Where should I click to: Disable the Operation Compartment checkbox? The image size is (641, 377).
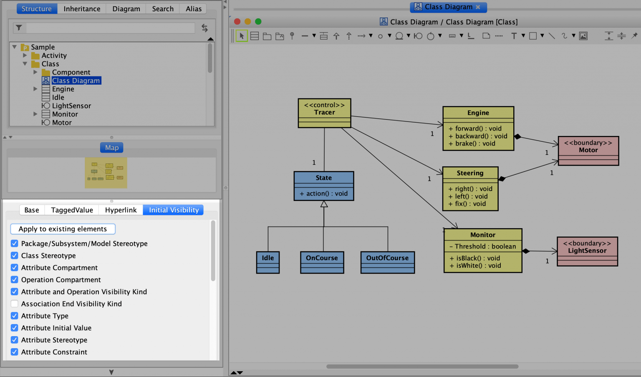pyautogui.click(x=14, y=279)
